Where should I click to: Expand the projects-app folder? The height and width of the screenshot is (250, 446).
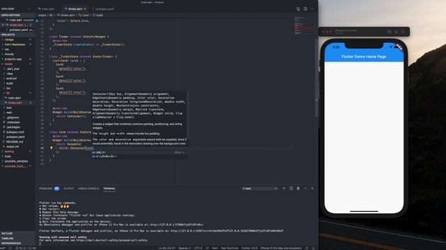click(13, 59)
